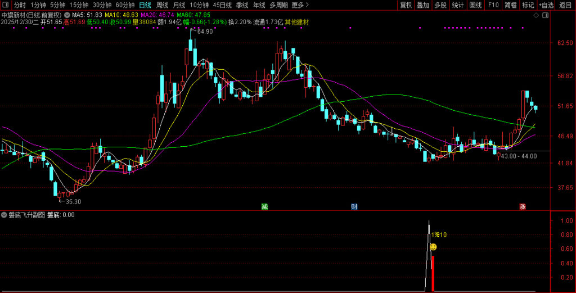Screen dimensions: 576x293
Task: Click the yellow smiley face signal icon
Action: click(x=433, y=247)
